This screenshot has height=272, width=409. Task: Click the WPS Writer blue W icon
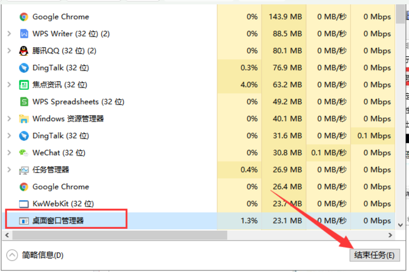24,34
